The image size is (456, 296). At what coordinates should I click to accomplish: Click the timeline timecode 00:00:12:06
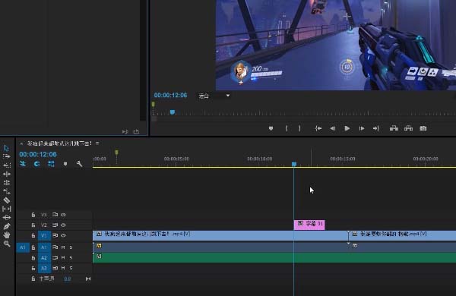(x=38, y=155)
